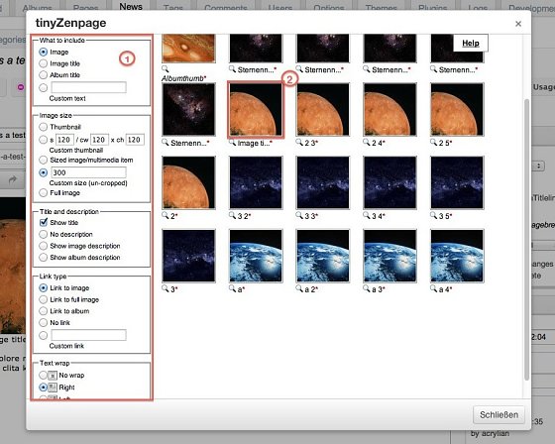The height and width of the screenshot is (444, 555).
Task: Click magnifier icon beside Albumthumb image
Action: point(166,68)
